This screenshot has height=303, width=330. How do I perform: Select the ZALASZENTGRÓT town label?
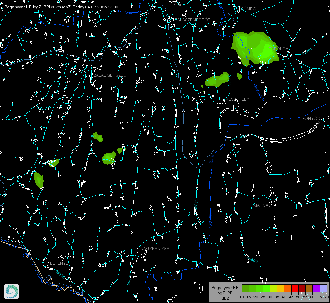(193, 20)
